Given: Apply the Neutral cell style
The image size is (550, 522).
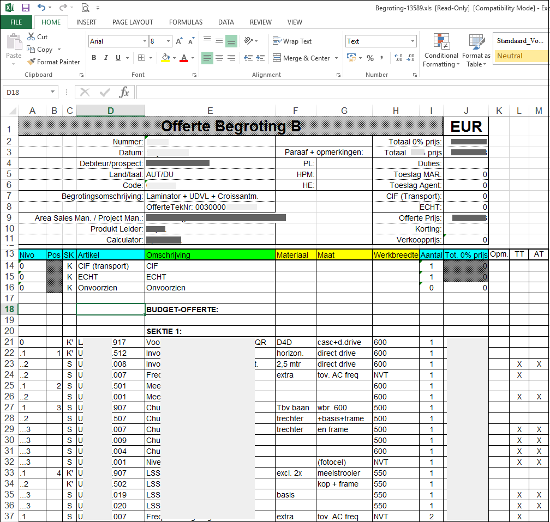Looking at the screenshot, I should [521, 56].
